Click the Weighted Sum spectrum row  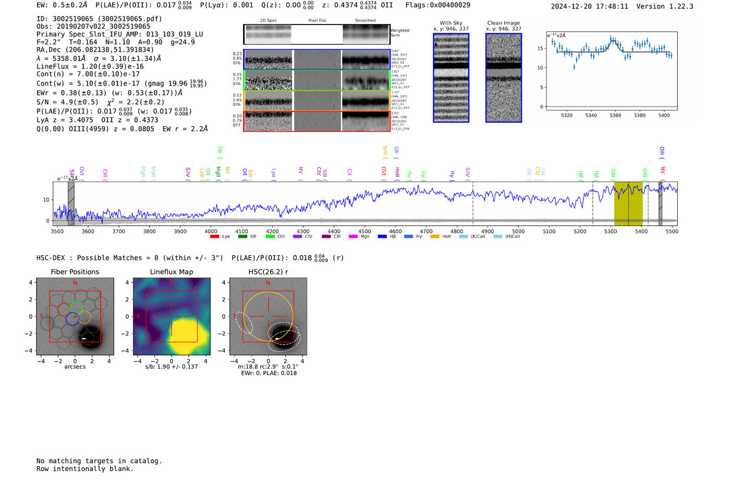(x=317, y=34)
